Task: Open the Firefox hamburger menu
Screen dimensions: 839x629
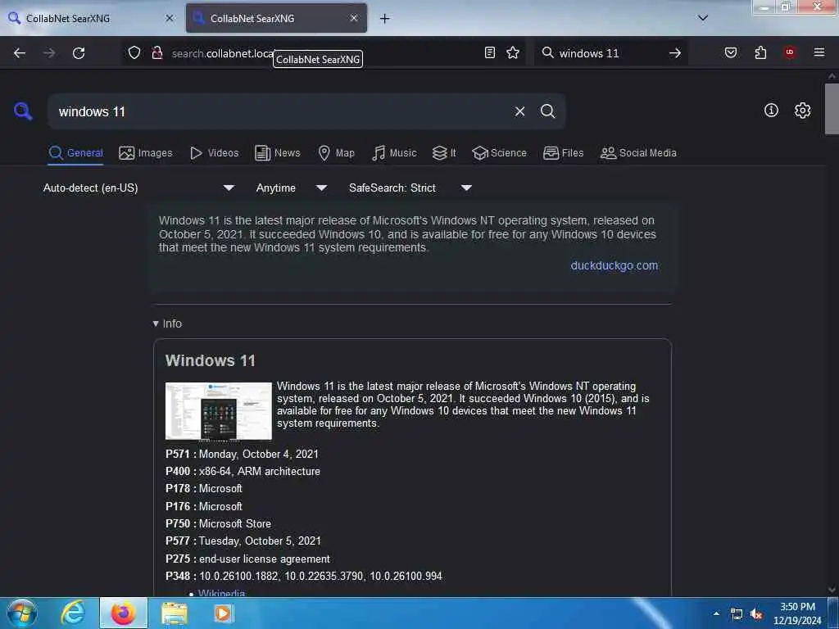Action: coord(819,52)
